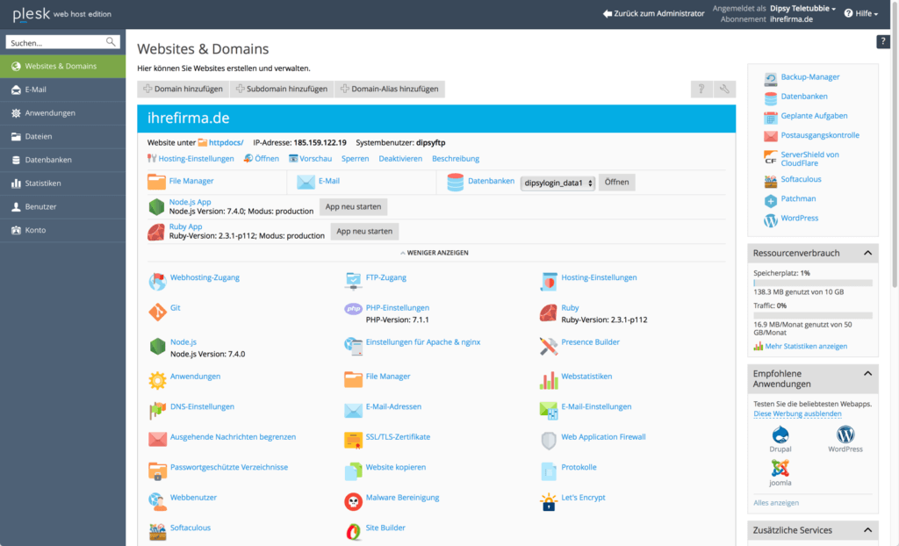Click the Git icon

[157, 312]
